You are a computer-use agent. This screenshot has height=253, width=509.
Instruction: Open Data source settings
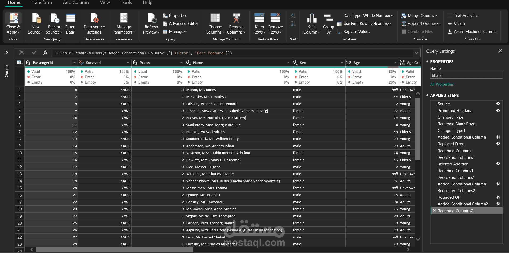[x=94, y=18]
